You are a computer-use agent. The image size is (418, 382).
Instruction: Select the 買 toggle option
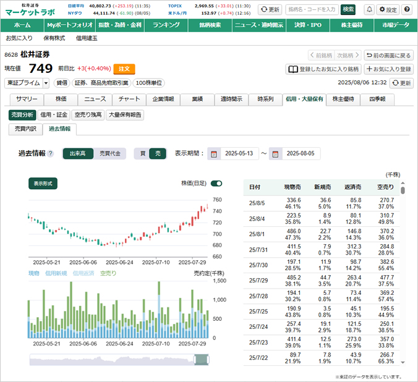pyautogui.click(x=143, y=153)
